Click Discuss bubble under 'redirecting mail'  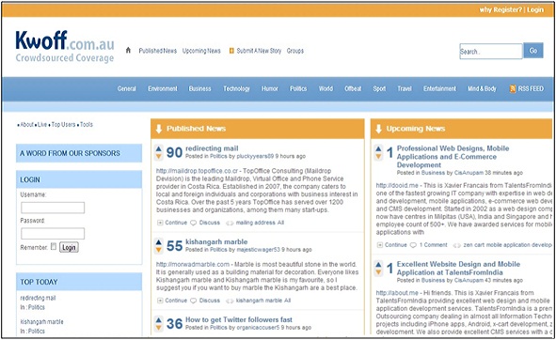(193, 223)
